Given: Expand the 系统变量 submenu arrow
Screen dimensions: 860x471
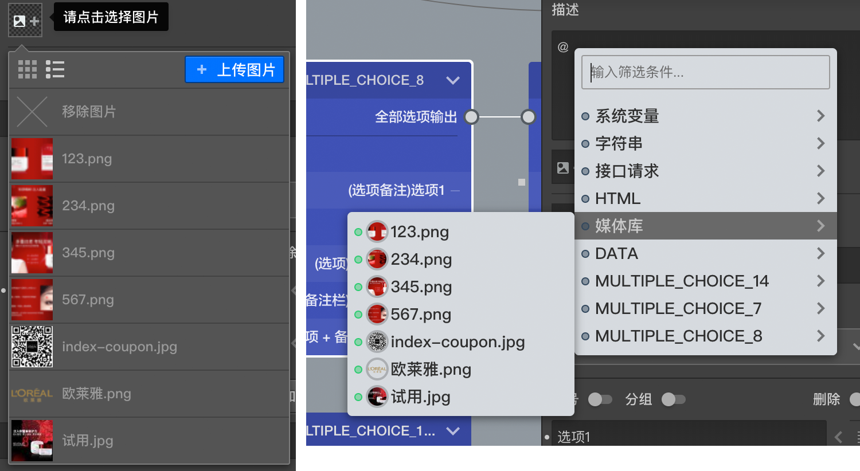Looking at the screenshot, I should [x=821, y=116].
